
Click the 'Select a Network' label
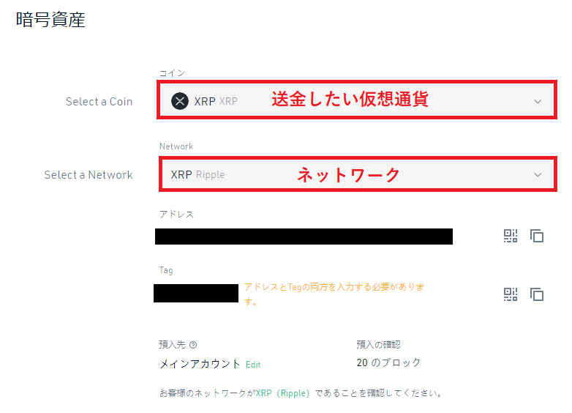click(89, 175)
